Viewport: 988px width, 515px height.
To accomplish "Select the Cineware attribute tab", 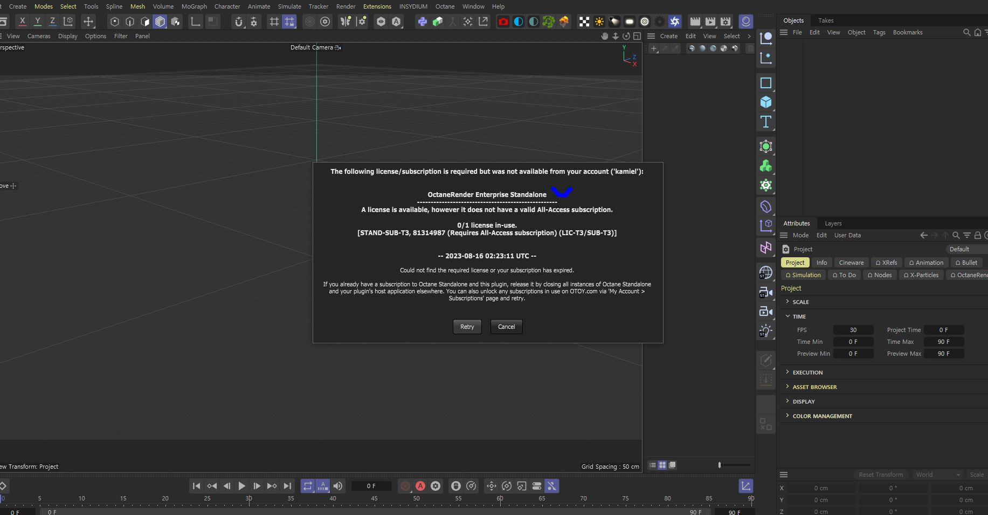I will (851, 263).
